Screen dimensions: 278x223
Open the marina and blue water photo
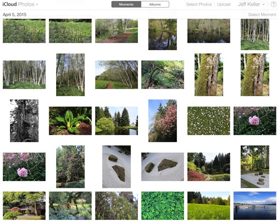tap(255, 205)
